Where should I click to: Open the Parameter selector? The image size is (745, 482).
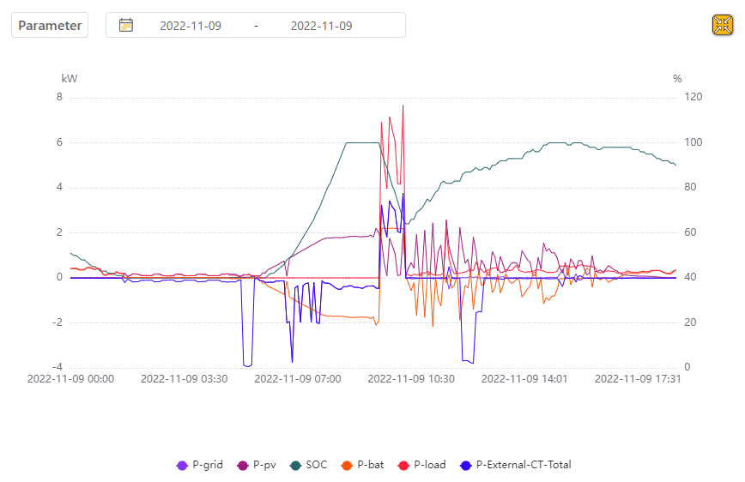pyautogui.click(x=50, y=25)
